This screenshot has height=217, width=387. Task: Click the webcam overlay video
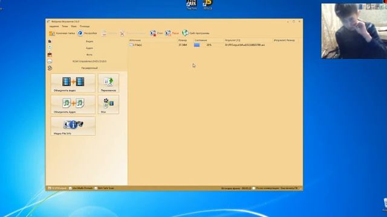(x=354, y=31)
